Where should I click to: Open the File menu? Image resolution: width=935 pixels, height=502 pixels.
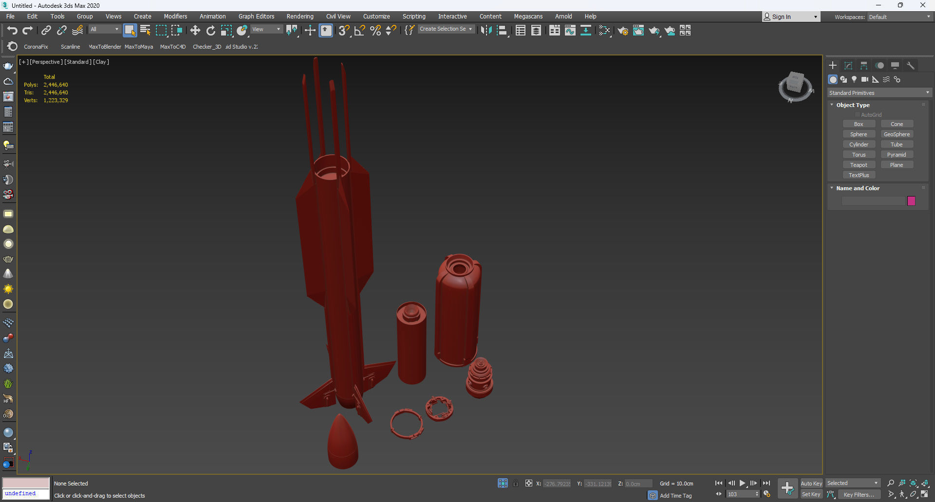tap(10, 16)
